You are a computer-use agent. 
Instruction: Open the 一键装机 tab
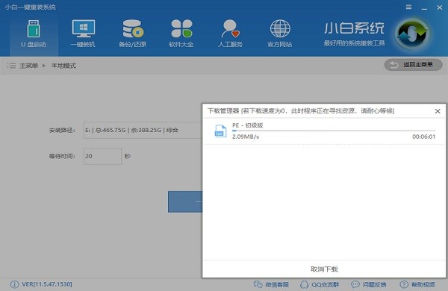click(x=83, y=34)
